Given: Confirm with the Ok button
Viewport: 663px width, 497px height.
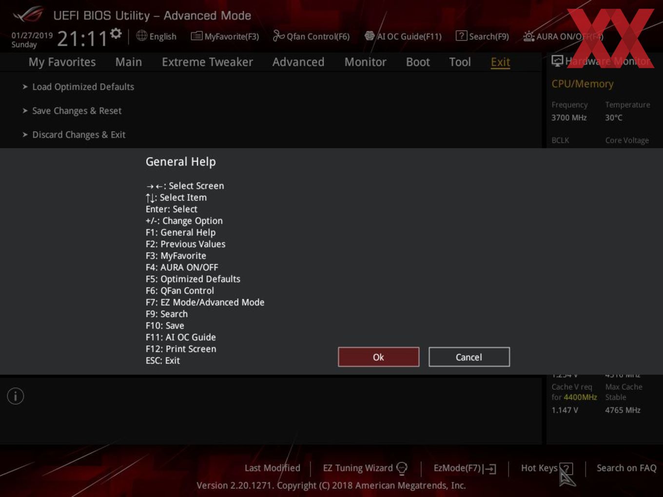Looking at the screenshot, I should [378, 357].
